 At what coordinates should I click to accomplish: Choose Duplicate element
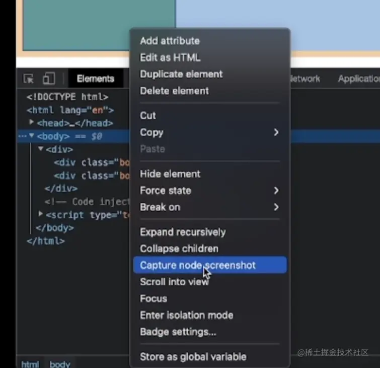[x=181, y=74]
